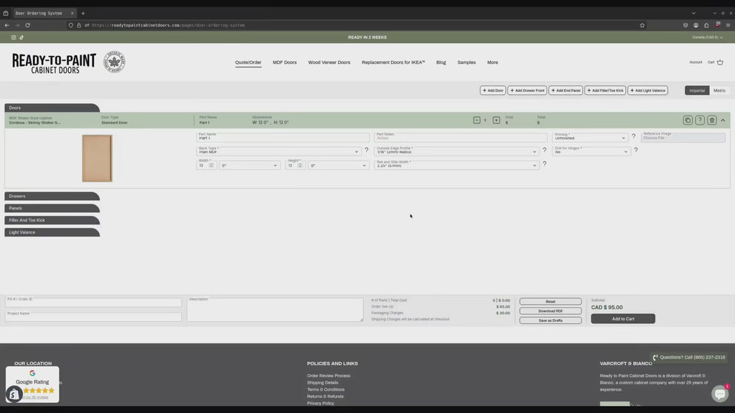
Task: Delete Part 1 using trash icon
Action: click(711, 120)
